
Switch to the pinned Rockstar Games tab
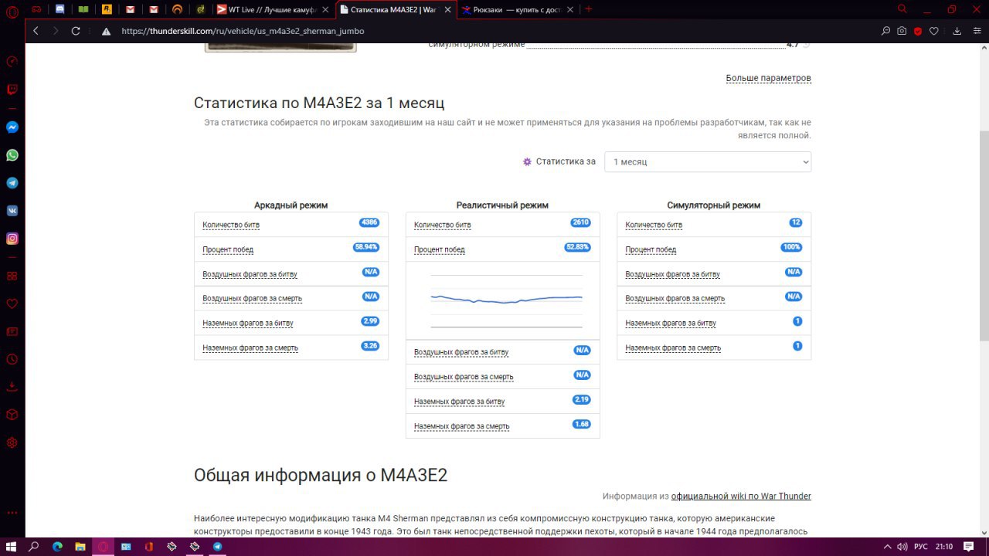(107, 9)
